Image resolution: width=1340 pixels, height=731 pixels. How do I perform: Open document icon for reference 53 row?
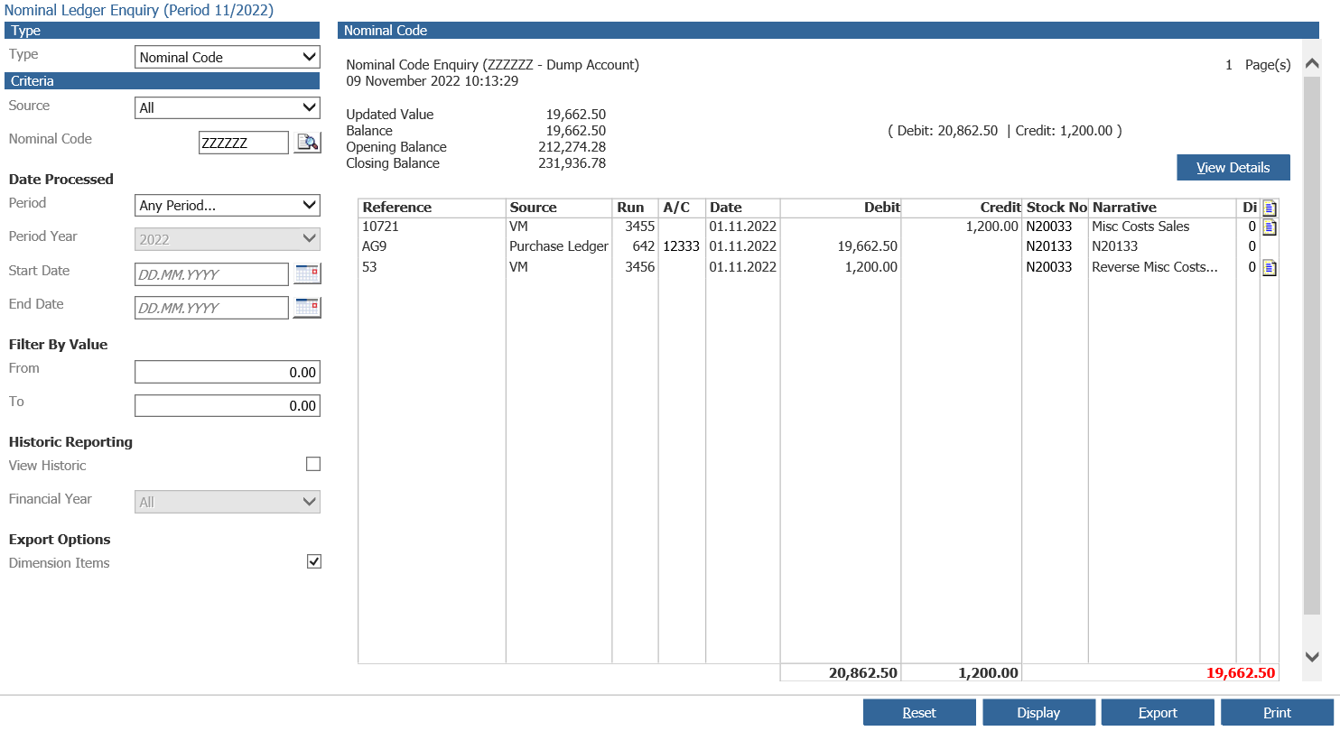(1270, 268)
